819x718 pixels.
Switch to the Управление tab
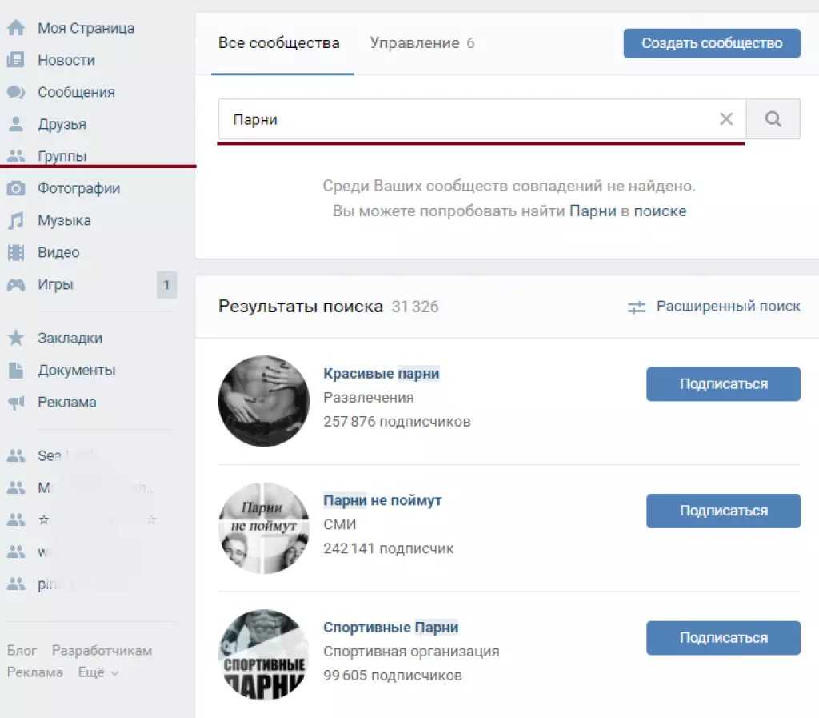click(421, 43)
